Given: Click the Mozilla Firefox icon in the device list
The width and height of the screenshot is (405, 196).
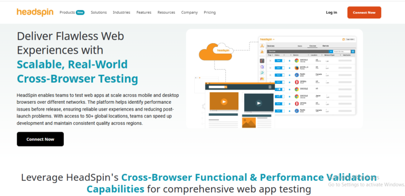Looking at the screenshot, I should pyautogui.click(x=297, y=68).
